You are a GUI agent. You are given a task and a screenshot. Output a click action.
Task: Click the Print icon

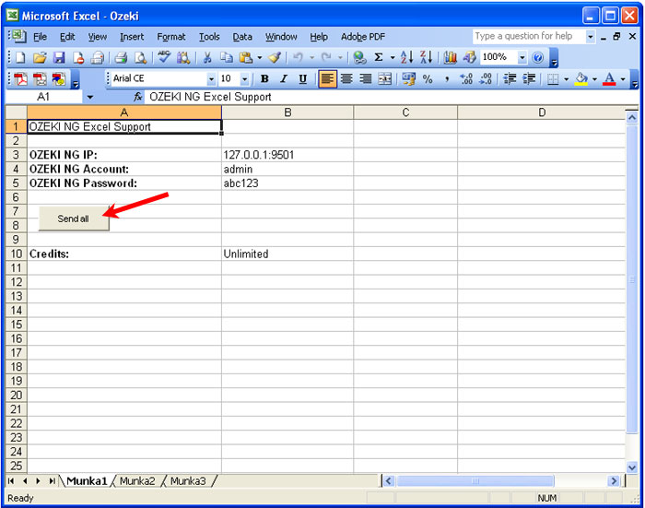[x=121, y=58]
